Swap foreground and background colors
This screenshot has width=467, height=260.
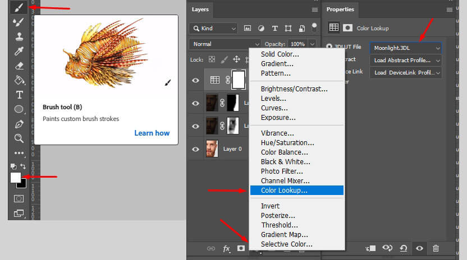tap(23, 166)
